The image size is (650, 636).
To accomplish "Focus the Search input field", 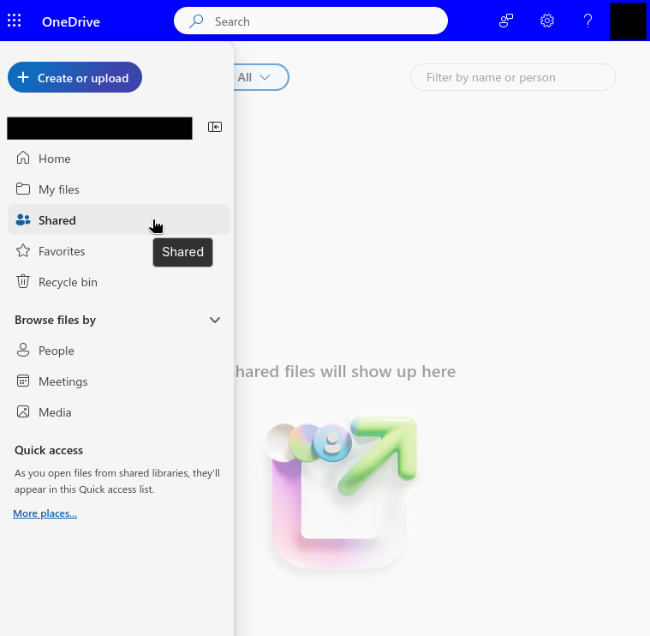I will [x=311, y=21].
